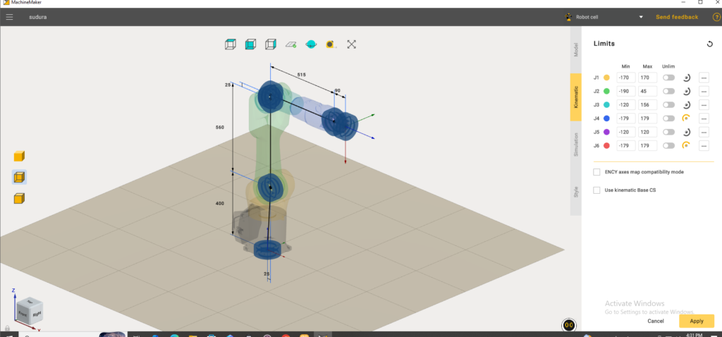
Task: Open the J2 more options button
Action: [x=704, y=91]
